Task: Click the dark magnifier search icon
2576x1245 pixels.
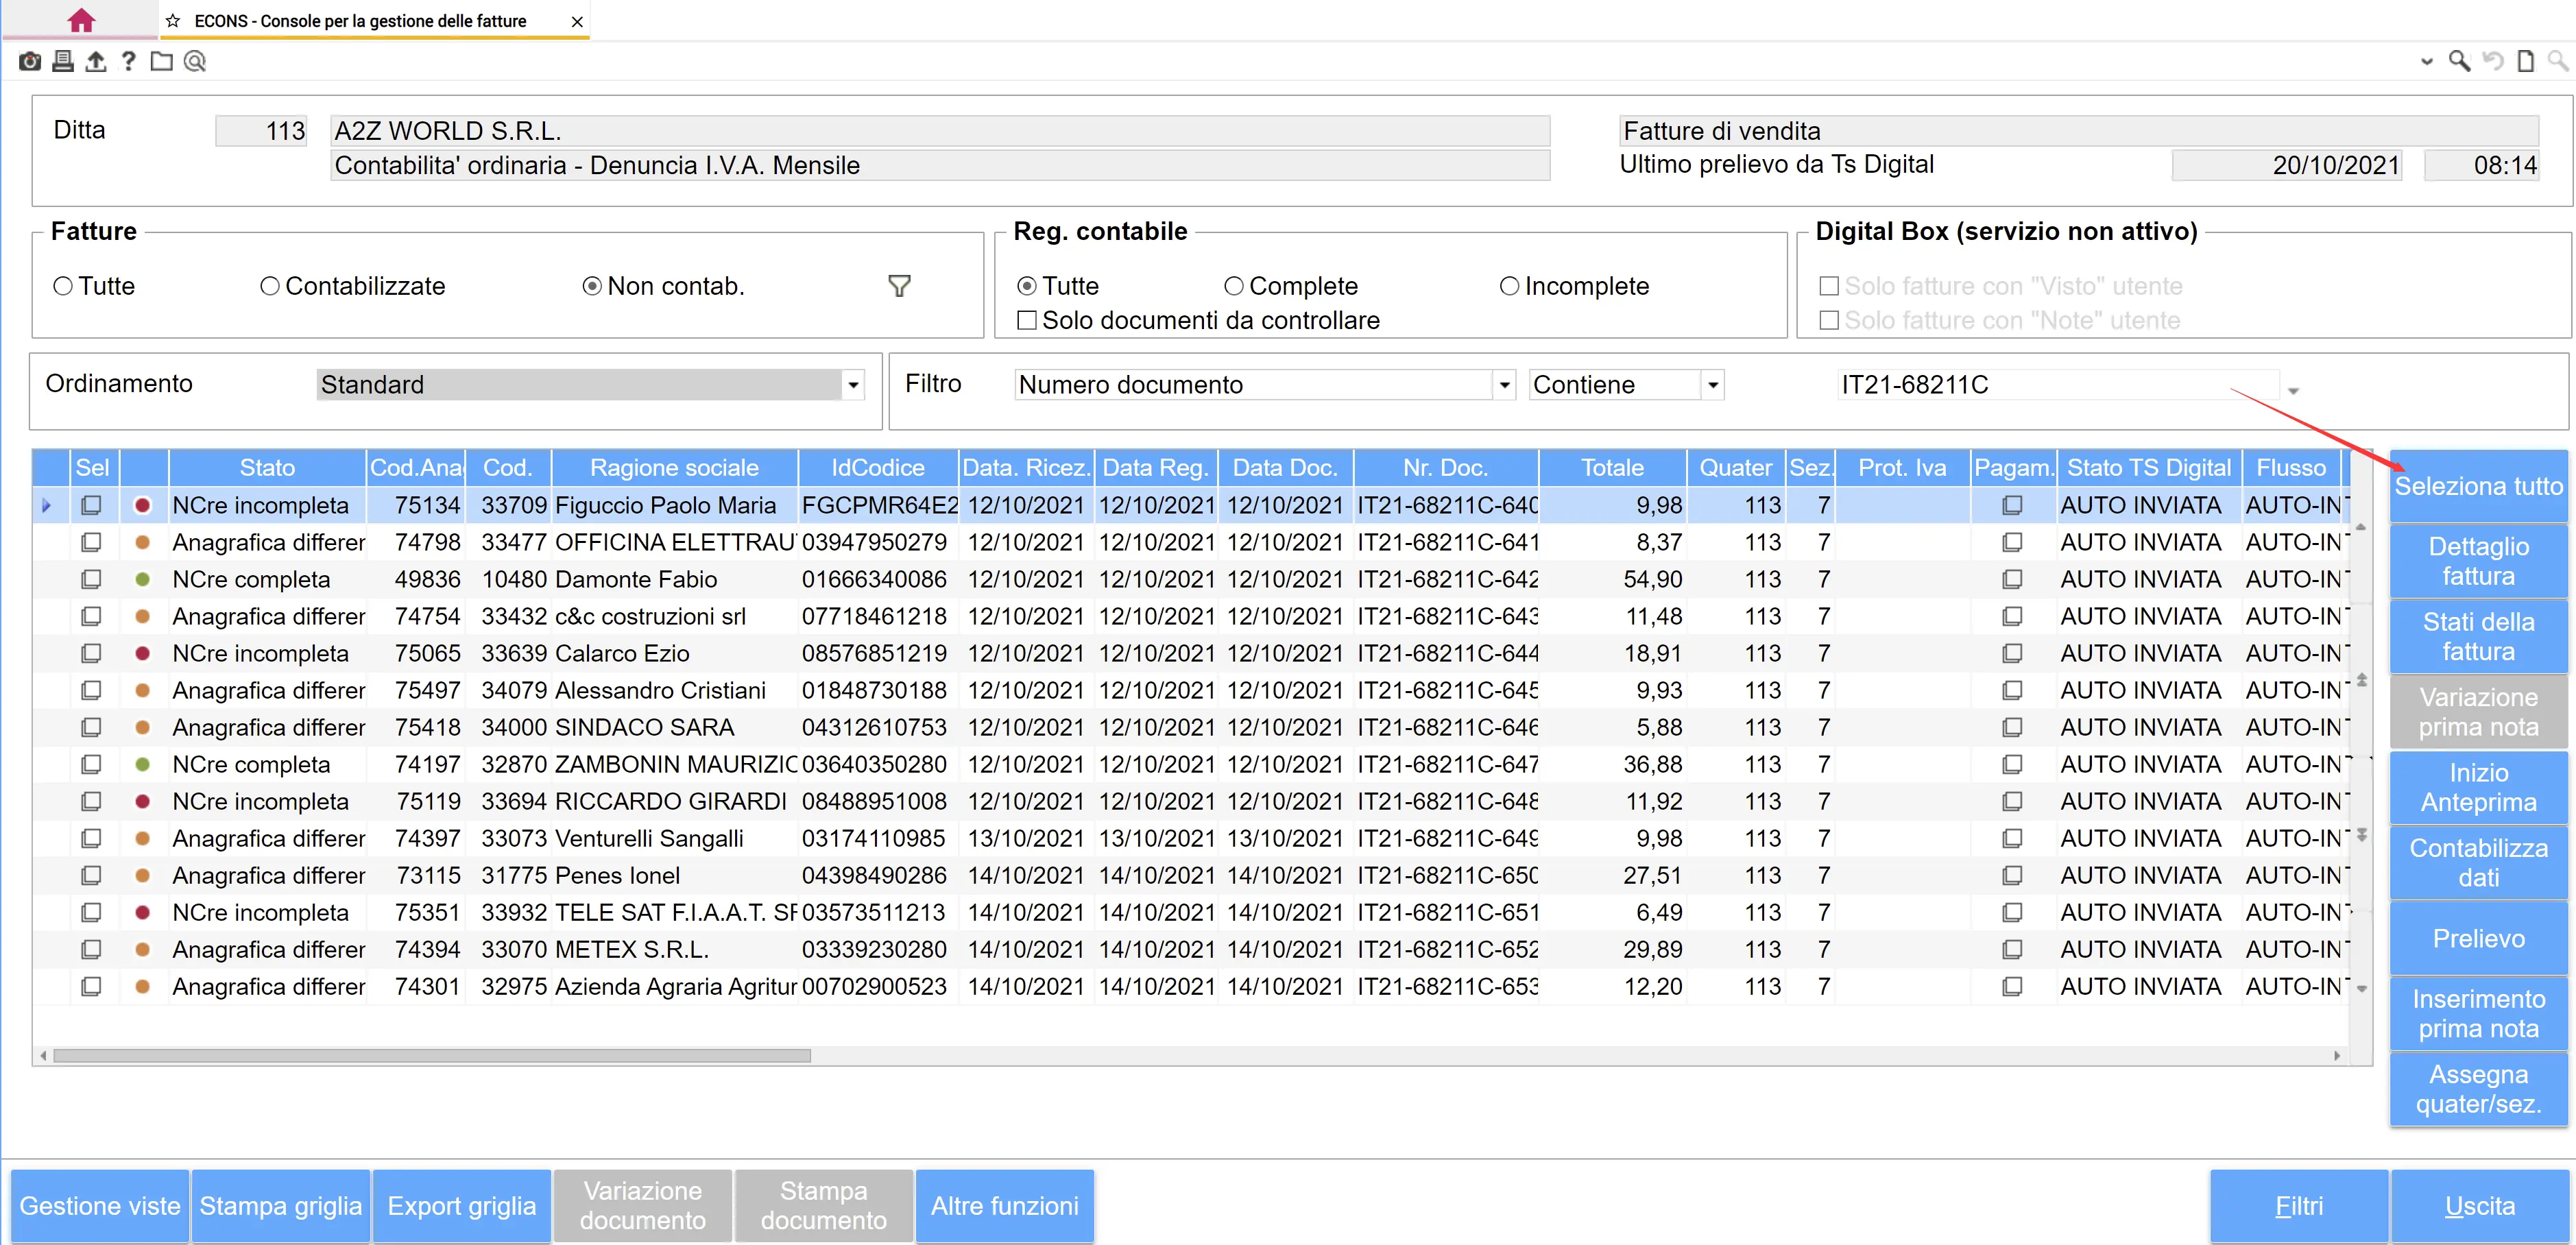Action: pyautogui.click(x=2459, y=62)
